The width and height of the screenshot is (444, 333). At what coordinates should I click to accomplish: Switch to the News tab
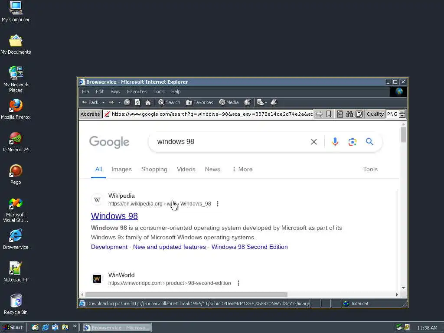[212, 170]
